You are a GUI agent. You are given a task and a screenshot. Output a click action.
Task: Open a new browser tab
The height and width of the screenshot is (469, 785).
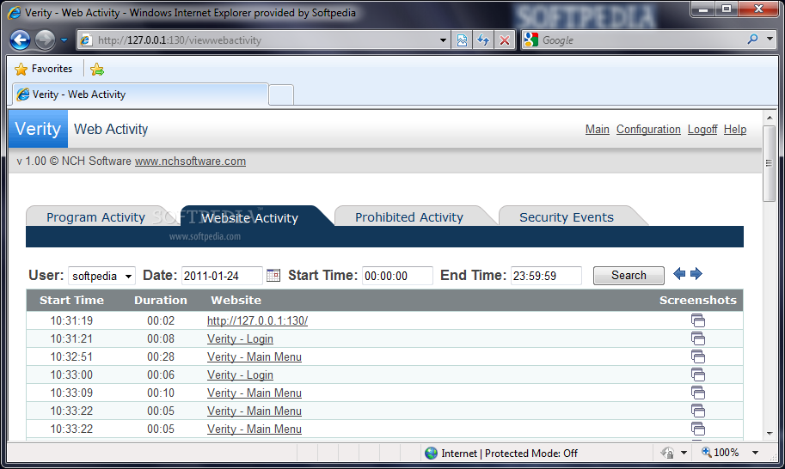point(281,95)
